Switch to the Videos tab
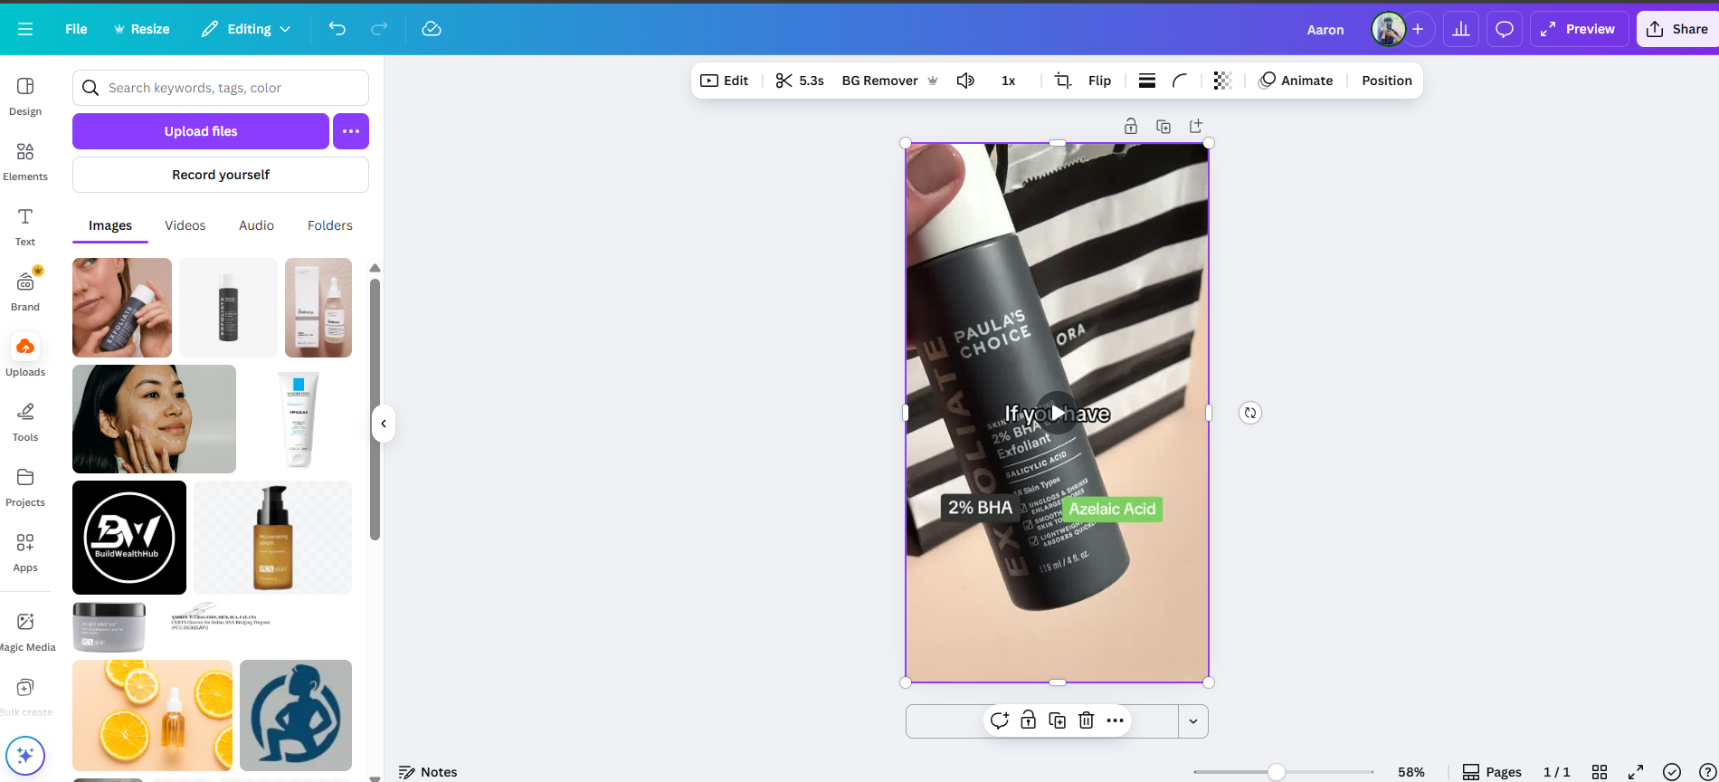Screen dimensions: 1719x782 [x=185, y=225]
